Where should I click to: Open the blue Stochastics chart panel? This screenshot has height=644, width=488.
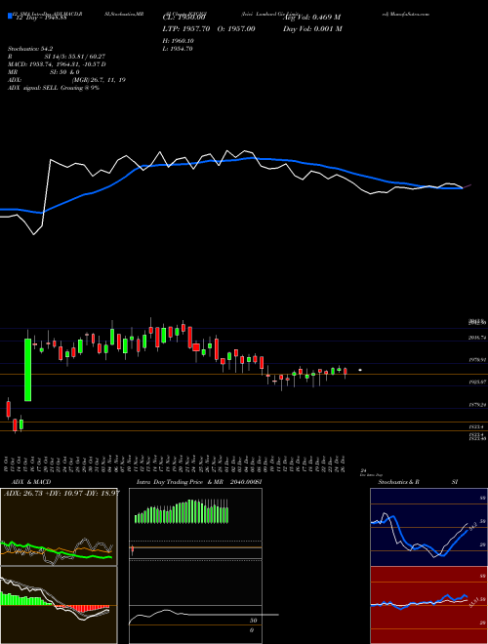(x=428, y=527)
